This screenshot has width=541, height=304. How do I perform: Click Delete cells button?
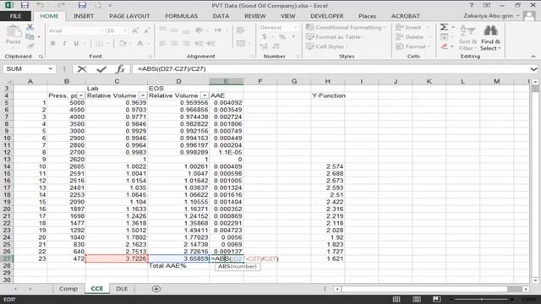click(x=413, y=37)
